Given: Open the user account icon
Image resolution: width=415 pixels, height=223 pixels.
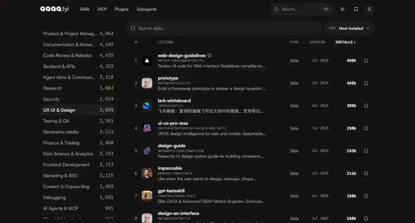Looking at the screenshot, I should point(369,9).
